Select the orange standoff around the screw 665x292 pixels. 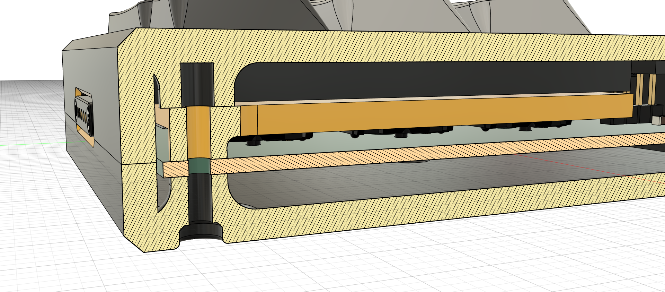pos(198,132)
